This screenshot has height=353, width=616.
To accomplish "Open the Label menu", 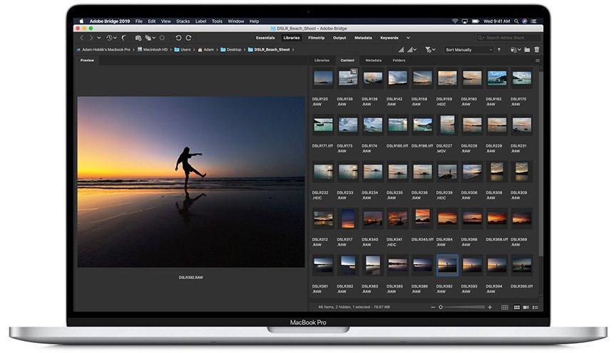I will (x=201, y=21).
